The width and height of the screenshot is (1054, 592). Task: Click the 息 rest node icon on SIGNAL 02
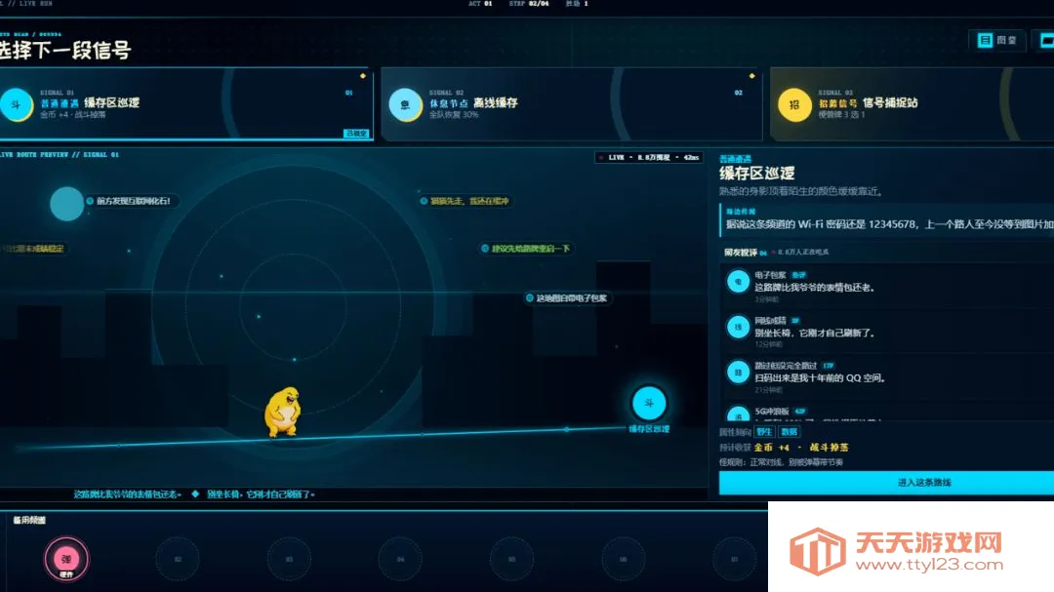[x=405, y=104]
